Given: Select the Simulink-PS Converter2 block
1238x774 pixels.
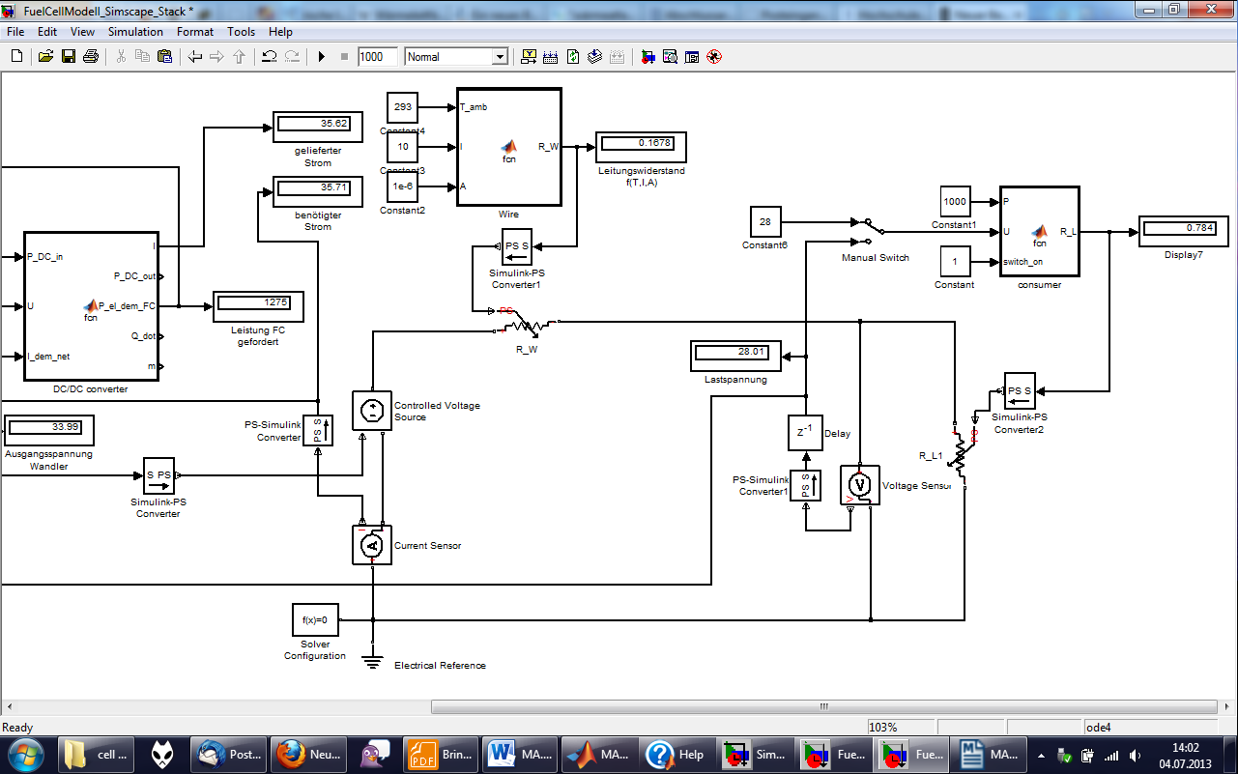Looking at the screenshot, I should point(1020,390).
